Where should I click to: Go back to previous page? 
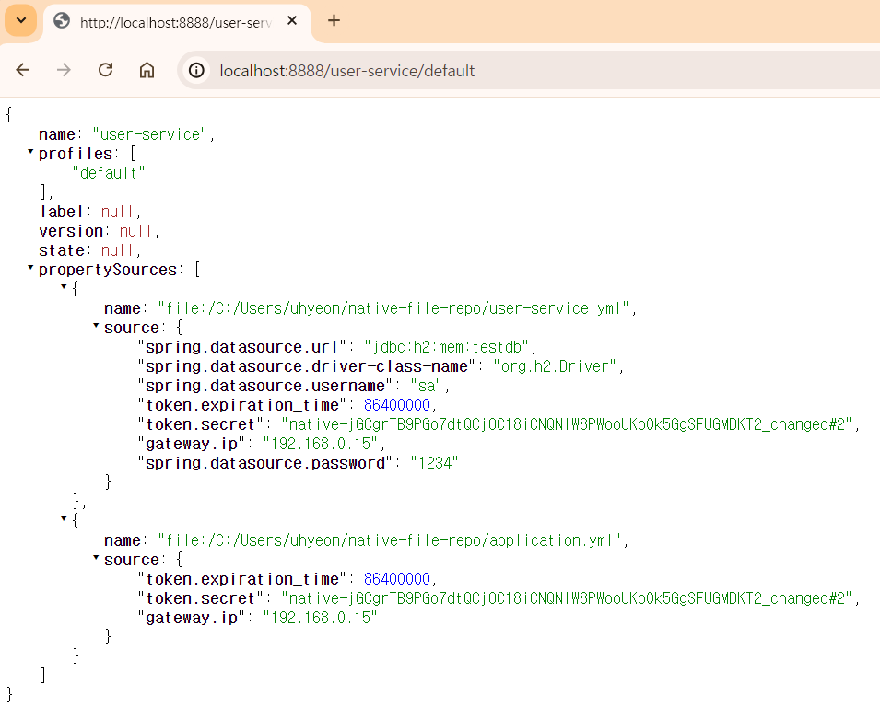tap(23, 70)
